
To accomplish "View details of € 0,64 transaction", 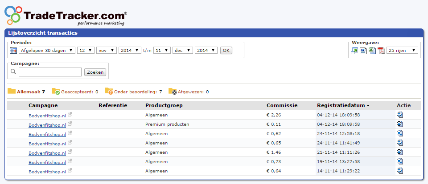I will pos(400,171).
